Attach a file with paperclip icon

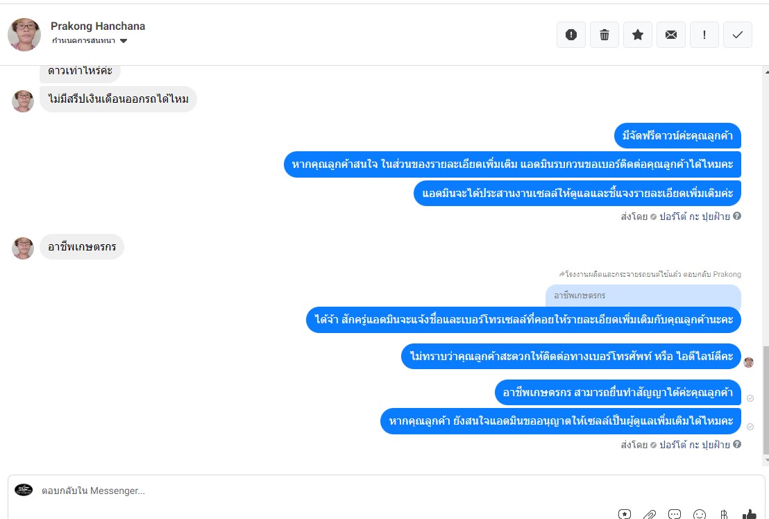650,514
